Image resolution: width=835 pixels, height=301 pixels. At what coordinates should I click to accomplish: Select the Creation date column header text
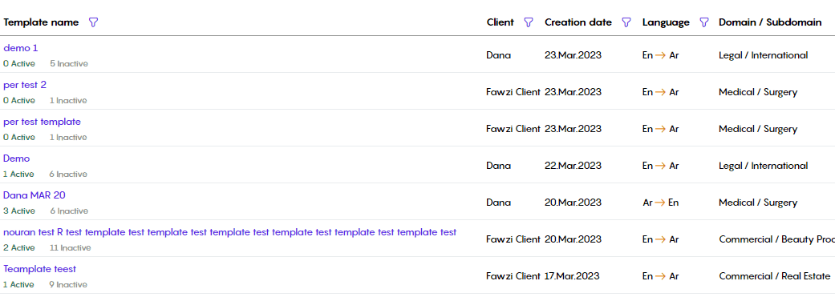tap(578, 22)
